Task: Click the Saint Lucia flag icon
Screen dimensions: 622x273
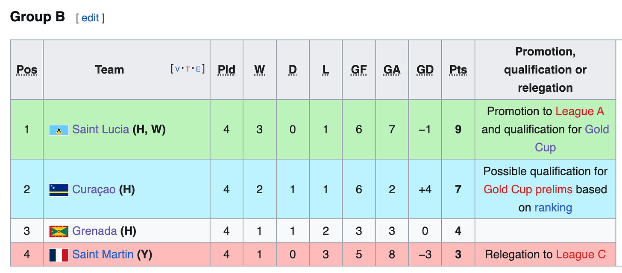Action: pyautogui.click(x=59, y=130)
